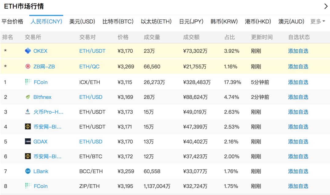The width and height of the screenshot is (330, 195).
Task: Click the OKEX exchange logo icon
Action: click(28, 51)
